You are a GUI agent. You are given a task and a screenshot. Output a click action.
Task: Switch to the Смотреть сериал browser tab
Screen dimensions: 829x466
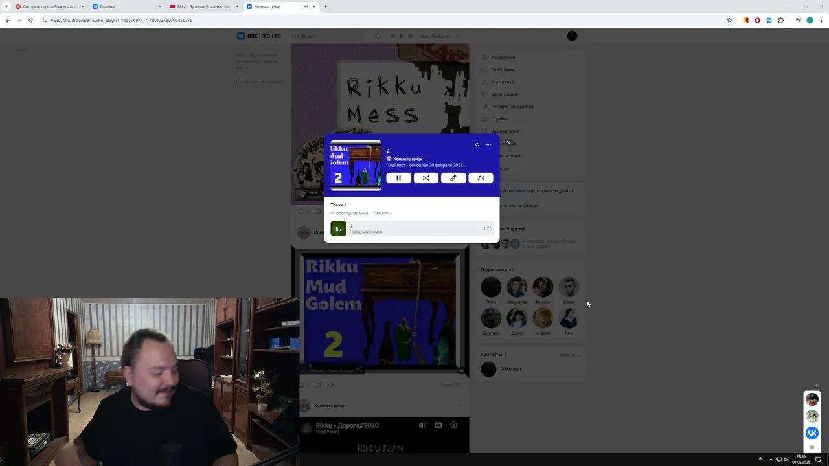50,6
